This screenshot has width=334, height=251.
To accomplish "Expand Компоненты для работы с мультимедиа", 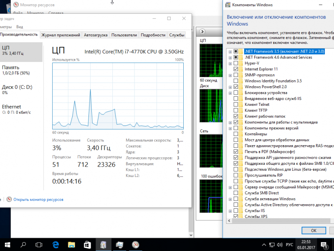I will point(230,123).
